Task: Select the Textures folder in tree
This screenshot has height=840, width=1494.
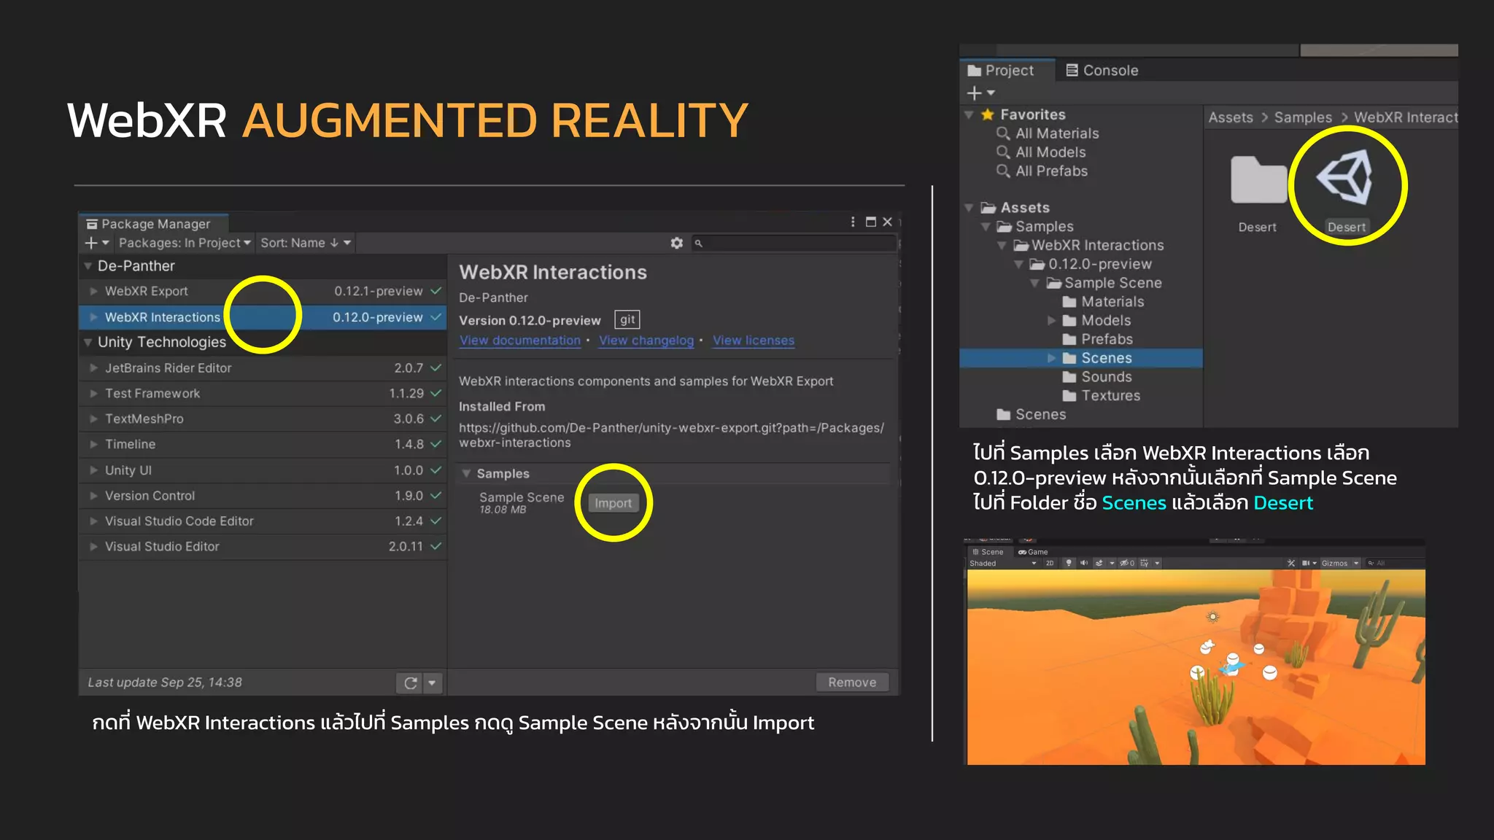Action: [1102, 396]
